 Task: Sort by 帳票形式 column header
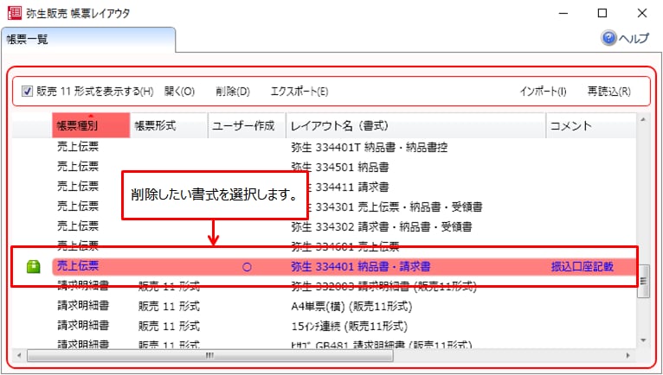(x=169, y=125)
